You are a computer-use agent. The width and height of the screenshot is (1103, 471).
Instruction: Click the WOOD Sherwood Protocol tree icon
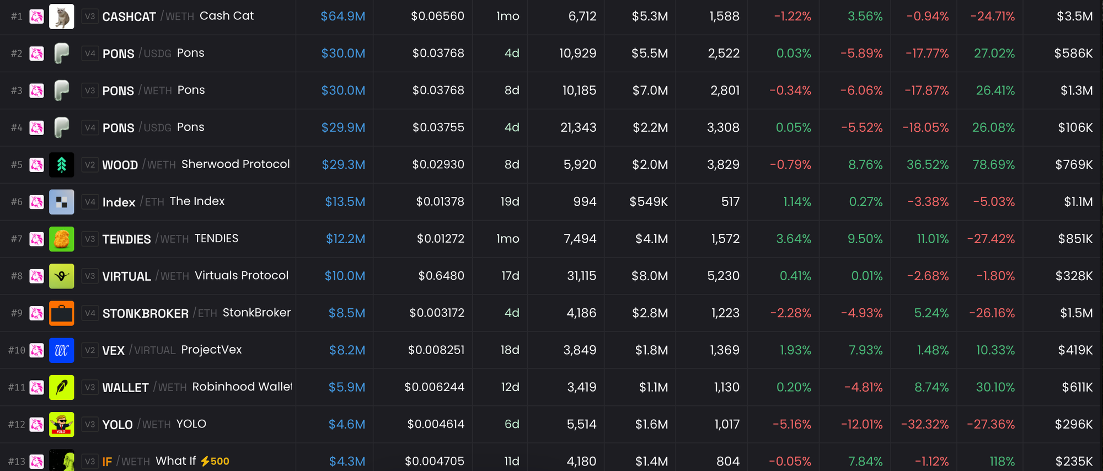[62, 164]
